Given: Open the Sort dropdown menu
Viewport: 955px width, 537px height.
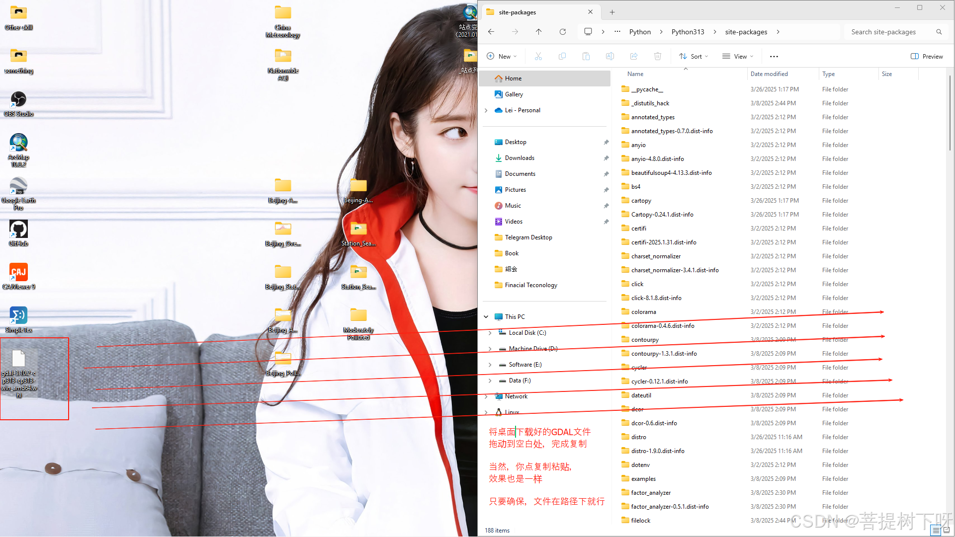Looking at the screenshot, I should pos(694,56).
